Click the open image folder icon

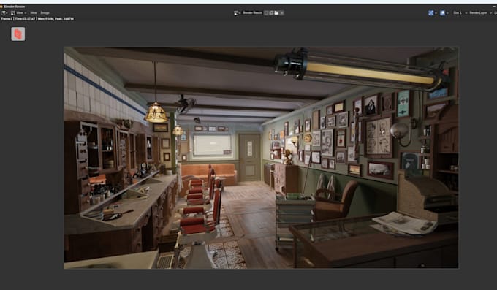point(276,13)
